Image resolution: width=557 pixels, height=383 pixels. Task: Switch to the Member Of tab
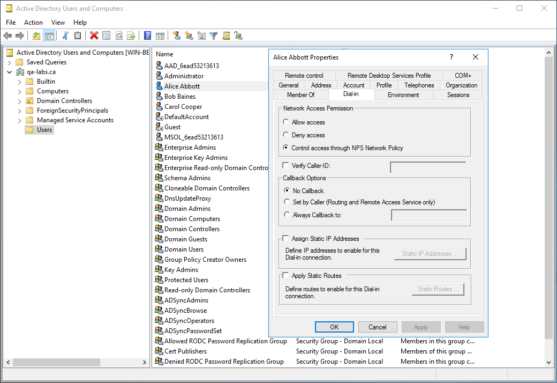300,95
